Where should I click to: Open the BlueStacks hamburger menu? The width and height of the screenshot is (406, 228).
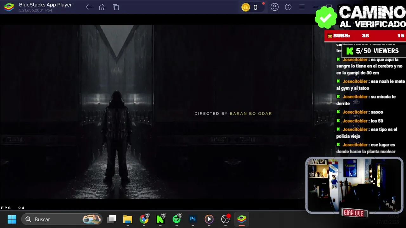coord(302,7)
